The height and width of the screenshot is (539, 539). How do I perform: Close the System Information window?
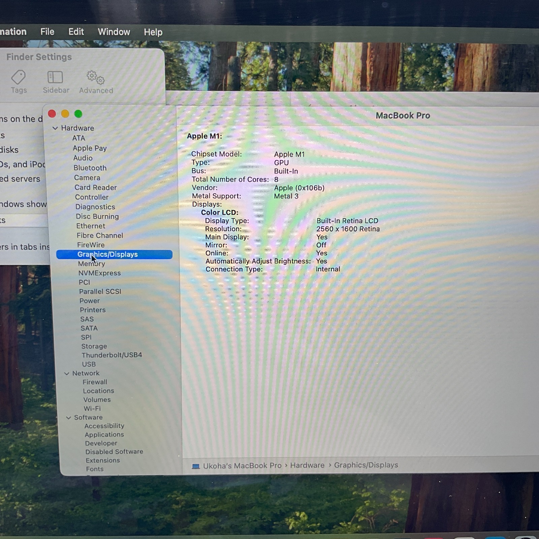52,114
